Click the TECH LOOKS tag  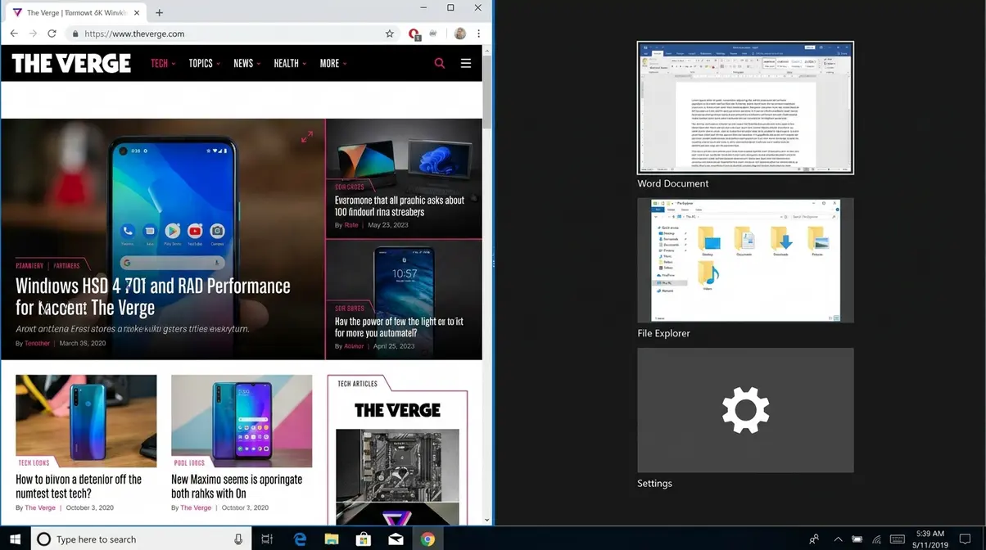[34, 462]
